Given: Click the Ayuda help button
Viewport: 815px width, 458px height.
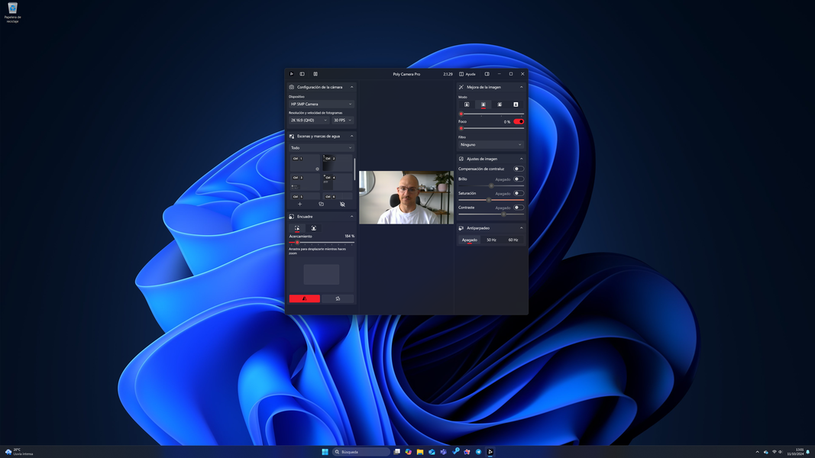Looking at the screenshot, I should coord(467,74).
